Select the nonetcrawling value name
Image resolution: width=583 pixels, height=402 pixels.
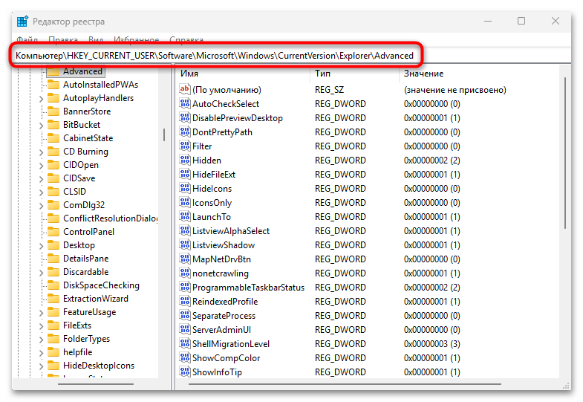(220, 273)
